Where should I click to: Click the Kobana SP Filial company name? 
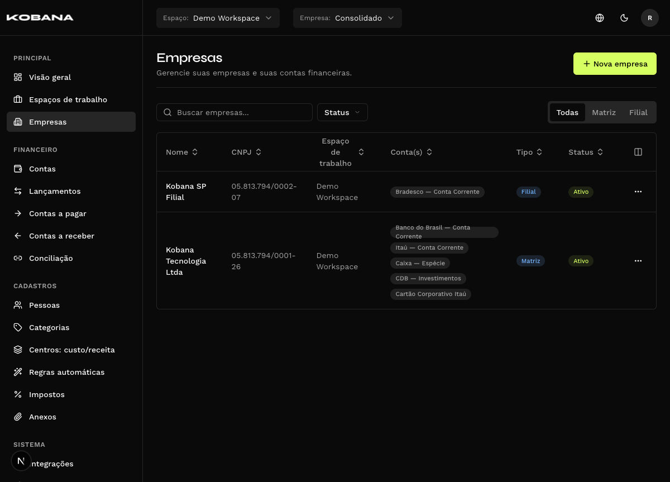[x=186, y=192]
